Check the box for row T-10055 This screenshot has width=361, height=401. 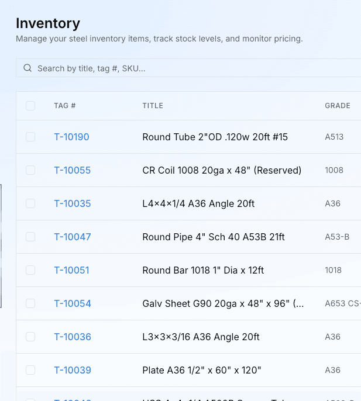30,170
